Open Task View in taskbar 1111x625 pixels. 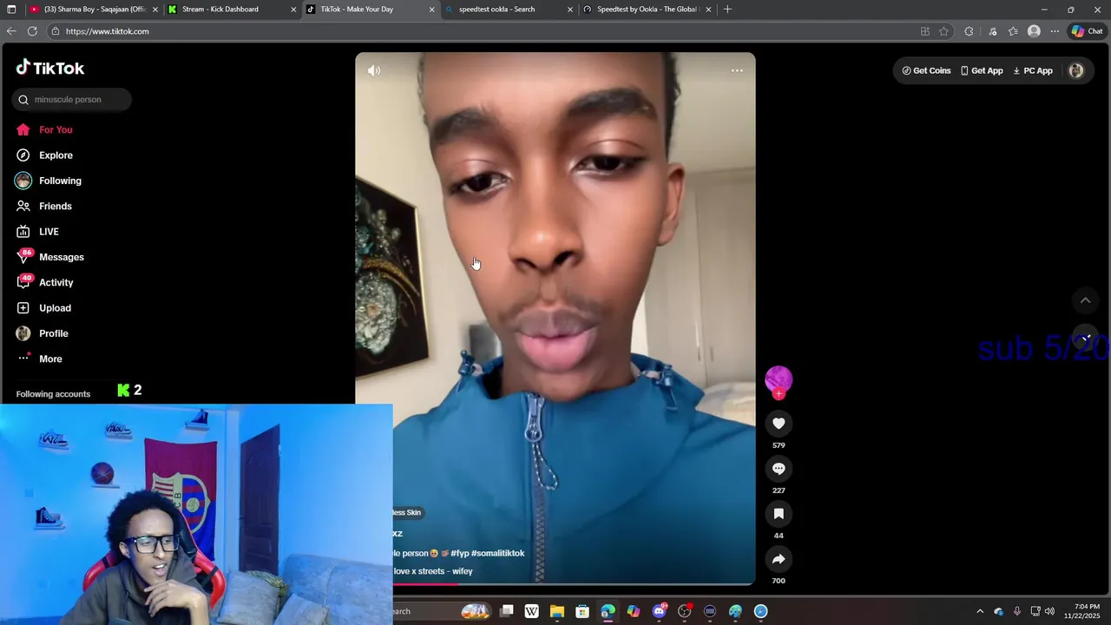[x=507, y=611]
